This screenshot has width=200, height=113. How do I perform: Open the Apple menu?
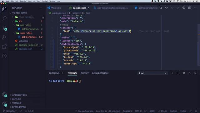coord(3,1)
